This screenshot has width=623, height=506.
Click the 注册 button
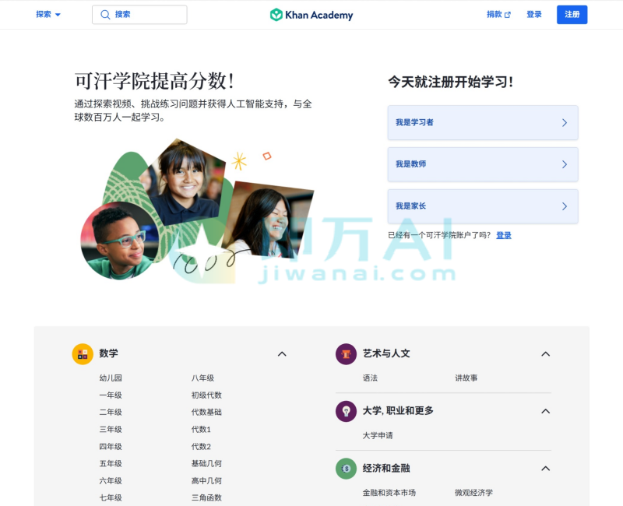click(572, 14)
